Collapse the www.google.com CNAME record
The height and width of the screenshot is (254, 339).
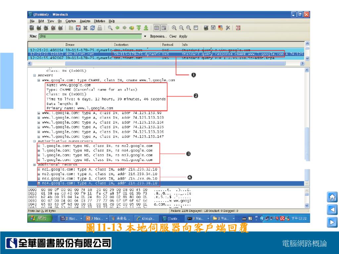[39, 80]
